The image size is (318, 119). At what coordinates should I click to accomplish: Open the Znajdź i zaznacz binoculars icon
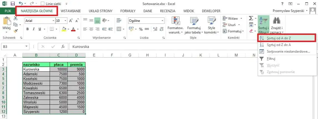(x=276, y=21)
